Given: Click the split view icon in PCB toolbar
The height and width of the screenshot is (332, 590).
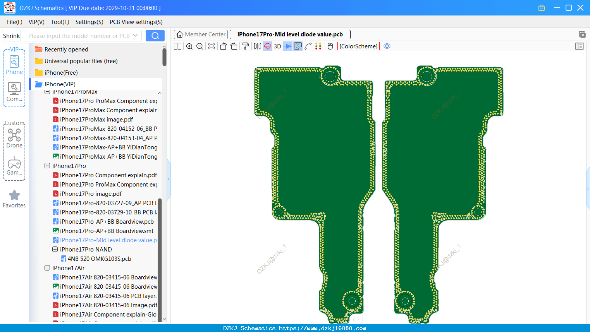Looking at the screenshot, I should tap(177, 46).
